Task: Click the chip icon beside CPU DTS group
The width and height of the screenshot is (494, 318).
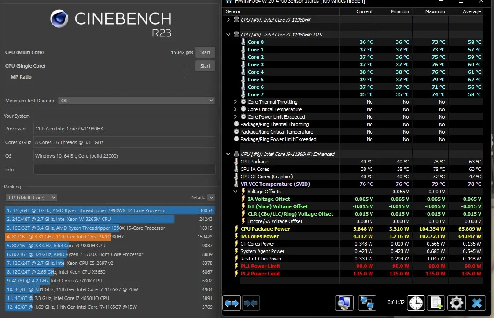Action: tap(236, 35)
